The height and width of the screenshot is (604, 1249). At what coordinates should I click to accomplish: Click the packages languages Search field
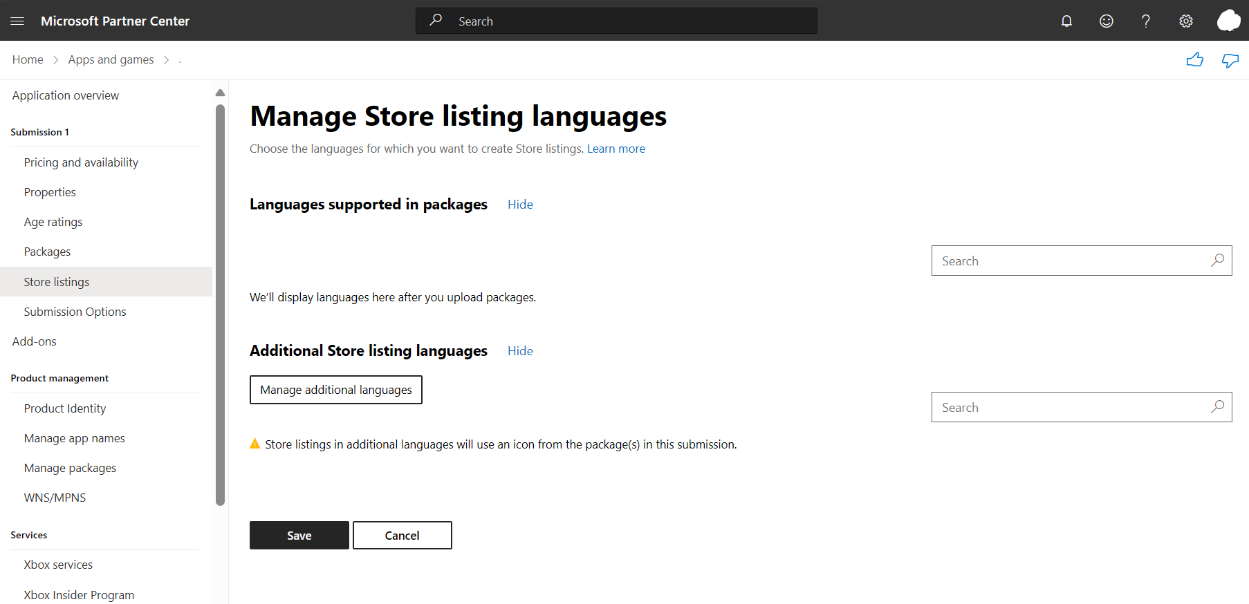tap(1082, 261)
